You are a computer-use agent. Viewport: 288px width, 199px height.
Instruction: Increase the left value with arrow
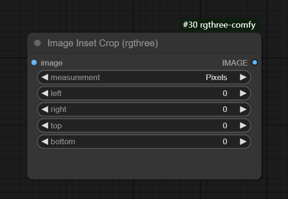tap(243, 93)
